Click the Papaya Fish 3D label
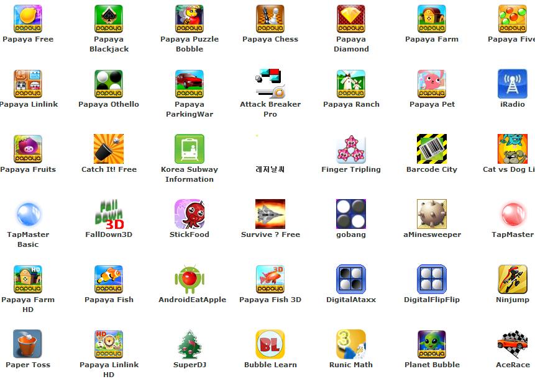The height and width of the screenshot is (379, 535). [x=270, y=300]
